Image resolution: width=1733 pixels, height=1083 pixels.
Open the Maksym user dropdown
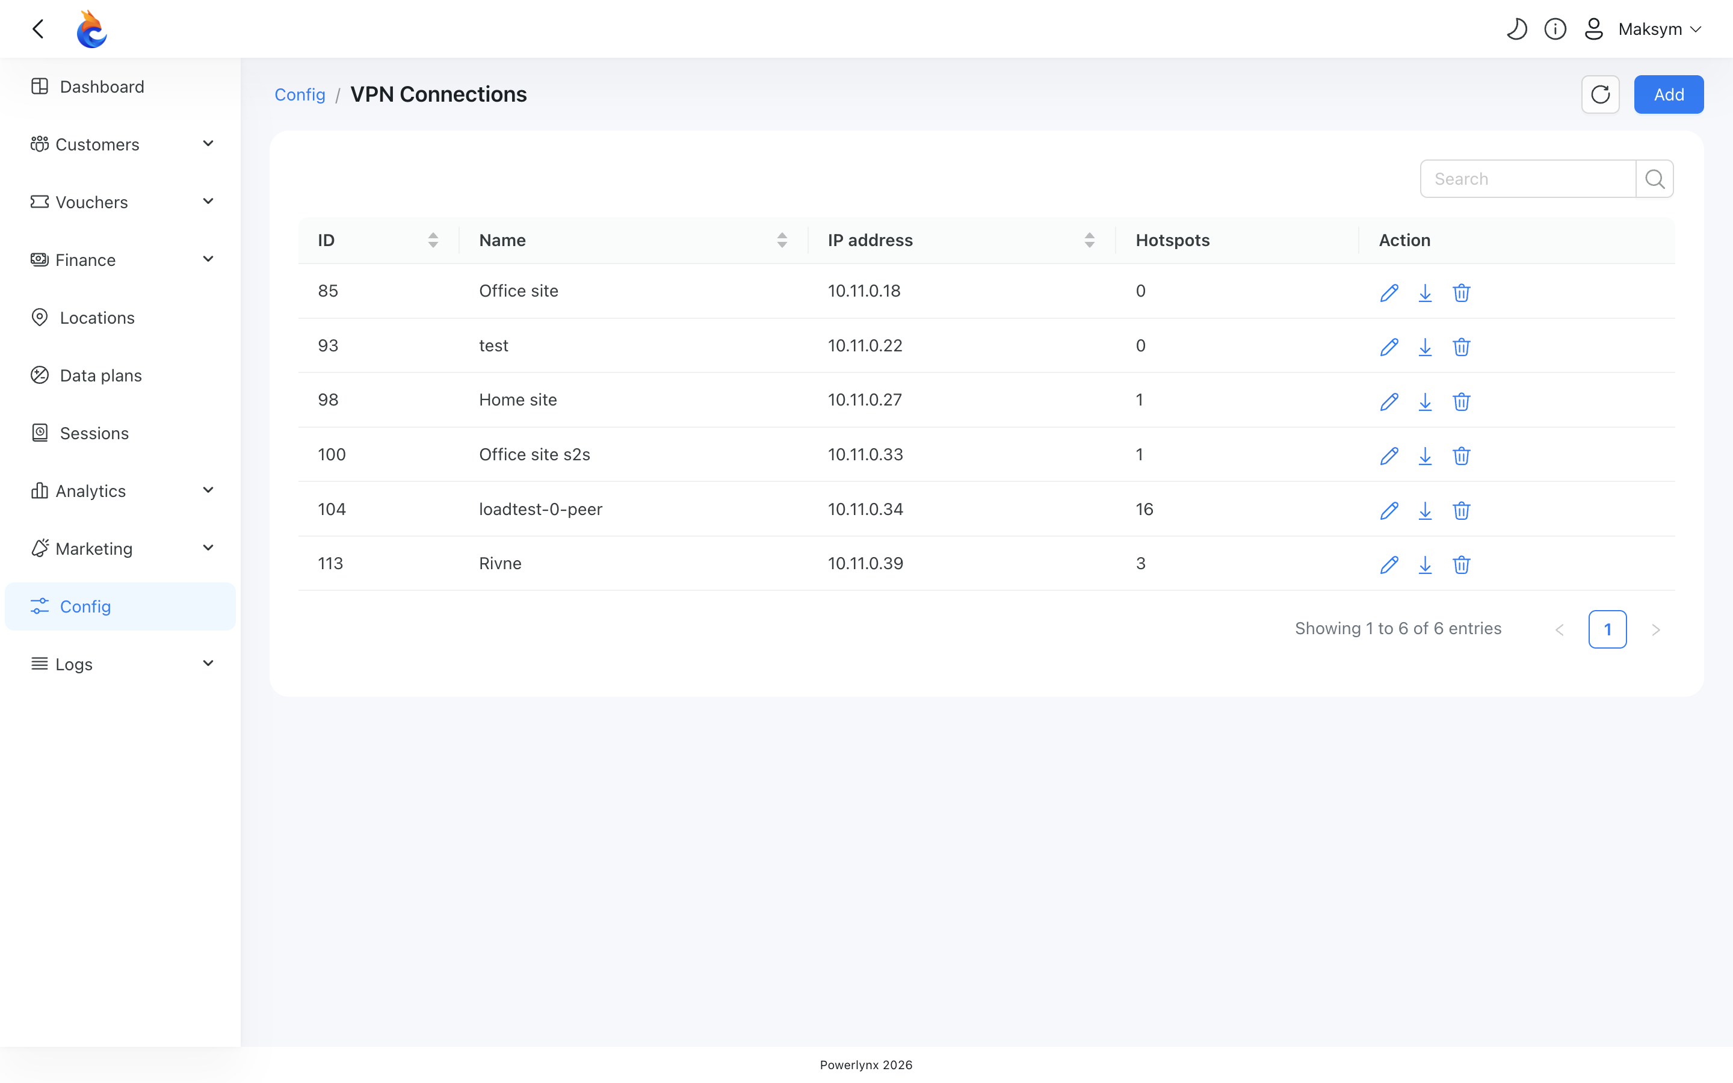tap(1660, 29)
